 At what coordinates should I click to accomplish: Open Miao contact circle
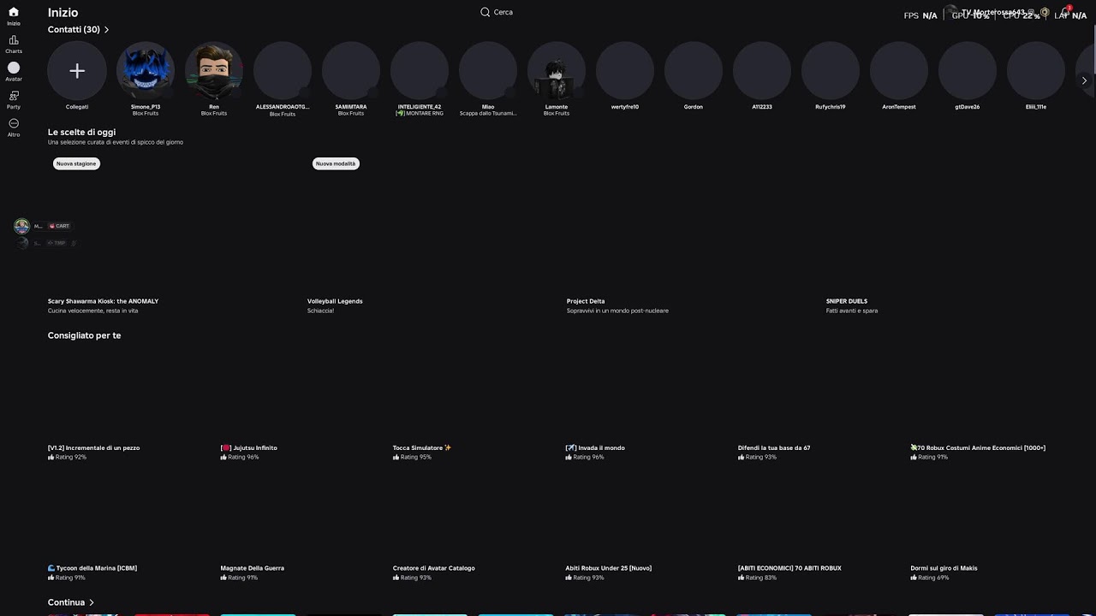point(488,71)
